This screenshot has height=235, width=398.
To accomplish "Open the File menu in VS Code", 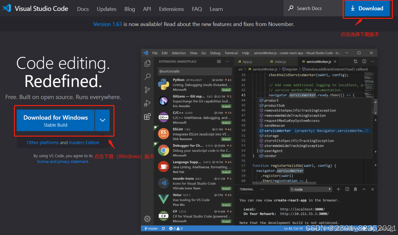I will tap(155, 53).
